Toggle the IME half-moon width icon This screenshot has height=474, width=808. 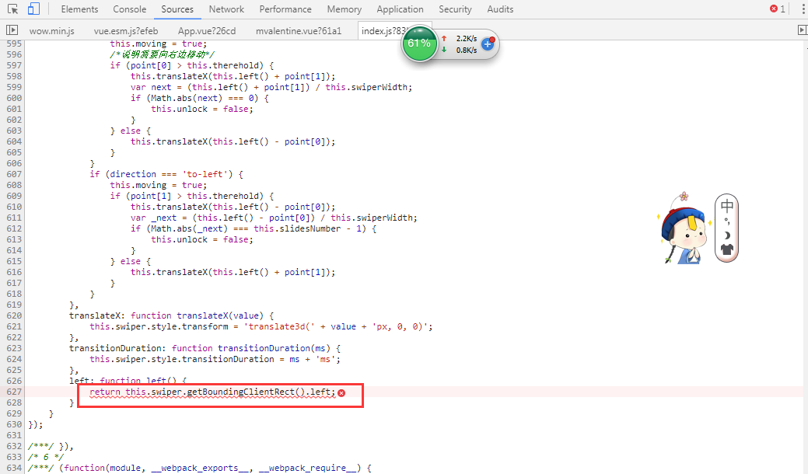coord(726,235)
